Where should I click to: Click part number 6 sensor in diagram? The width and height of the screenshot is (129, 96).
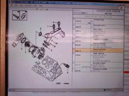[67, 66]
